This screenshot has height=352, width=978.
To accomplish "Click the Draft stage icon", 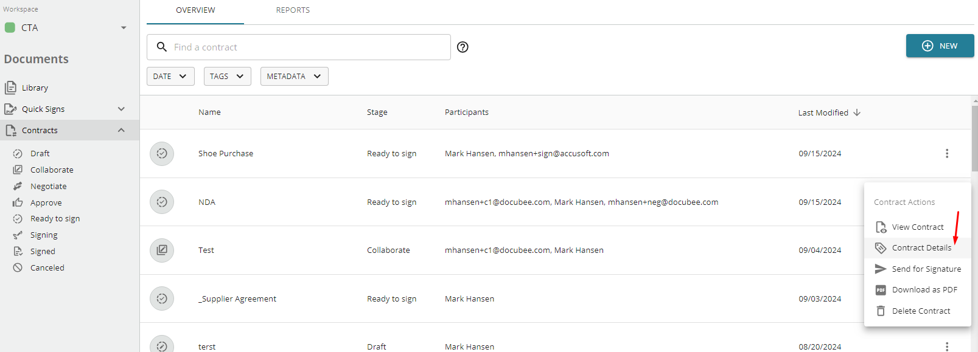I will (x=18, y=154).
